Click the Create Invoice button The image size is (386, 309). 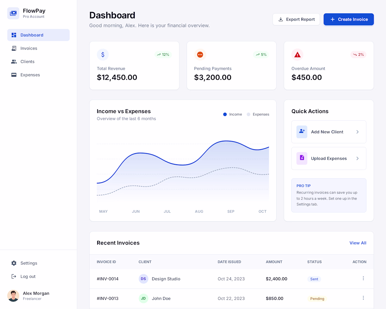348,19
